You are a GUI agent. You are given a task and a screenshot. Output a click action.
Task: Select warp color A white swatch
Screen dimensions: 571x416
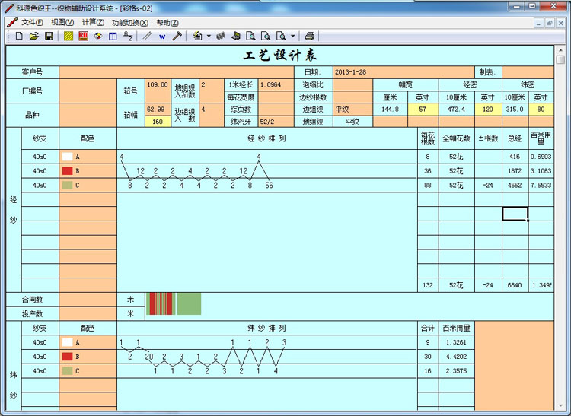67,157
